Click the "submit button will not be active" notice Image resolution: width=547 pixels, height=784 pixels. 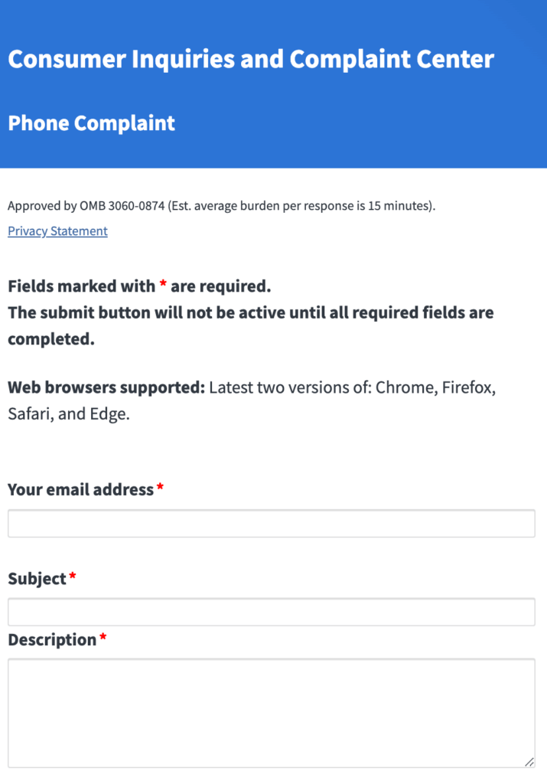[x=250, y=313]
